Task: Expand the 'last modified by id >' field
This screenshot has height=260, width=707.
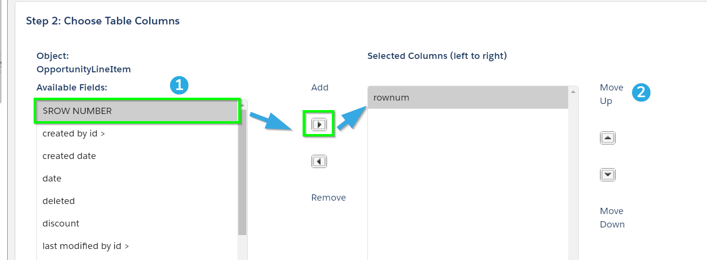Action: [137, 246]
